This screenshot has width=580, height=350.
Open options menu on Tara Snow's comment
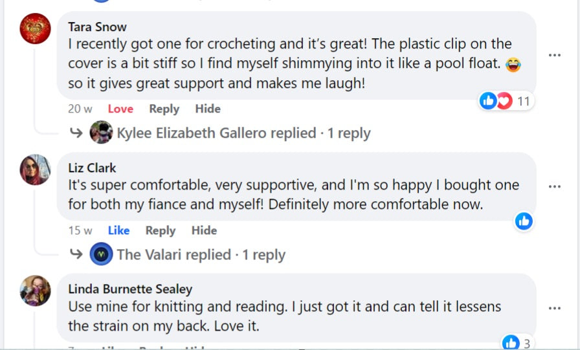554,55
